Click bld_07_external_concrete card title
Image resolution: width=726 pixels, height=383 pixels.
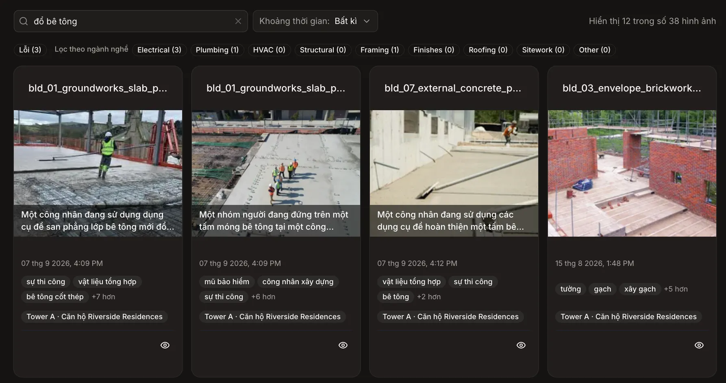(453, 88)
